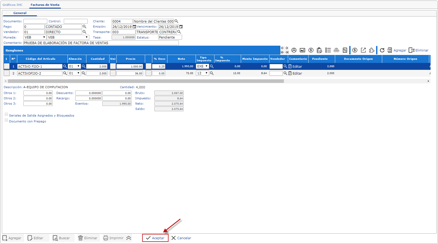Click the image icon in Renglones toolbar
This screenshot has height=244, width=438.
[302, 50]
